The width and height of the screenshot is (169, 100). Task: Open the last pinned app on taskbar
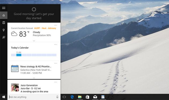point(103,97)
